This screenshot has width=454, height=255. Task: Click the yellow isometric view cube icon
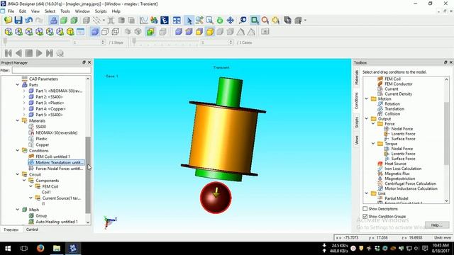(x=70, y=31)
